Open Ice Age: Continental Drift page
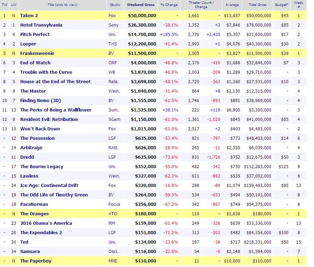 (x=49, y=186)
